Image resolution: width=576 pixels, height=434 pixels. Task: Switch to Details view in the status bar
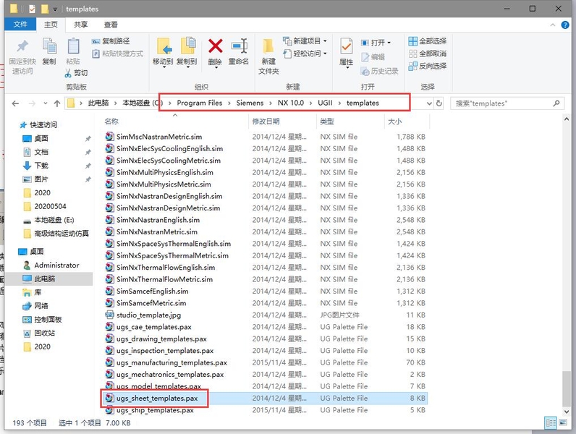(x=550, y=423)
